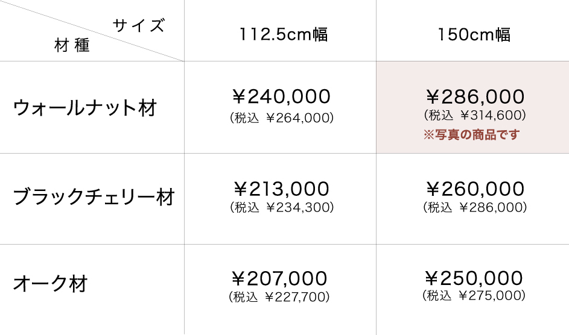Click the 材種 header label

click(x=72, y=46)
